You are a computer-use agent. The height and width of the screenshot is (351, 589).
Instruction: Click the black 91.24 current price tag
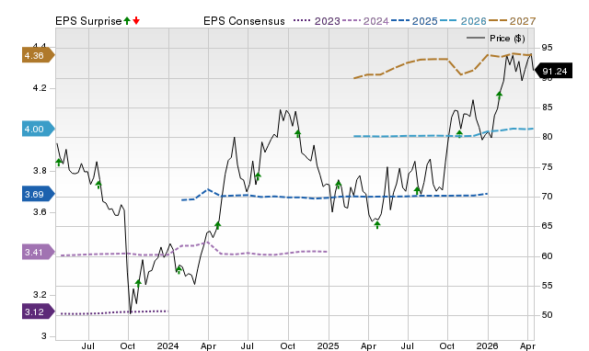pyautogui.click(x=553, y=72)
